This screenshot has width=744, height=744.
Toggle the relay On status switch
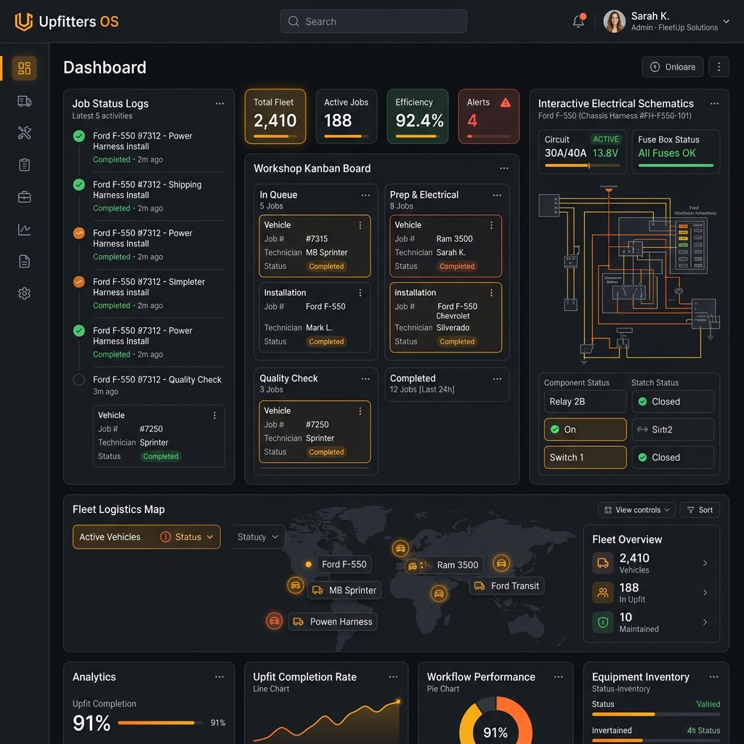pyautogui.click(x=585, y=429)
